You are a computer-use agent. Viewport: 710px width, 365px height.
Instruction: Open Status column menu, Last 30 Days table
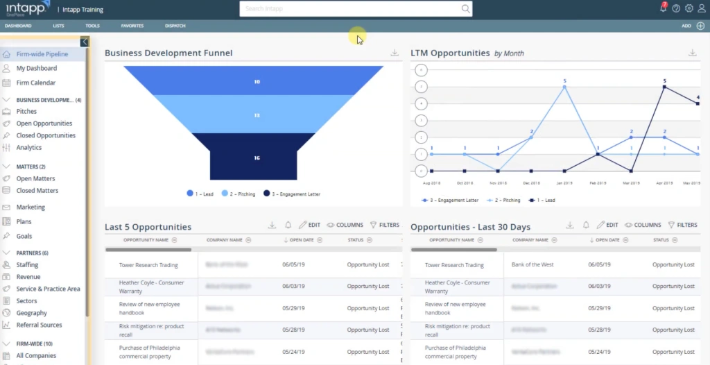tap(675, 240)
